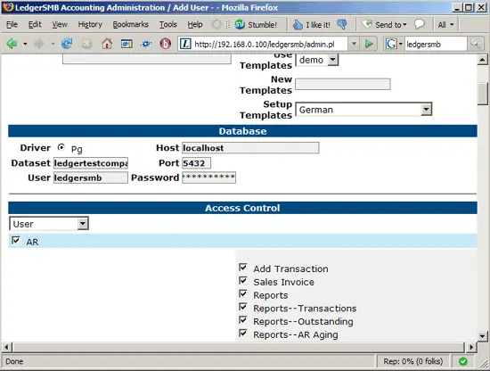
Task: Click the red round 'b' toolbar icon
Action: coord(166,44)
